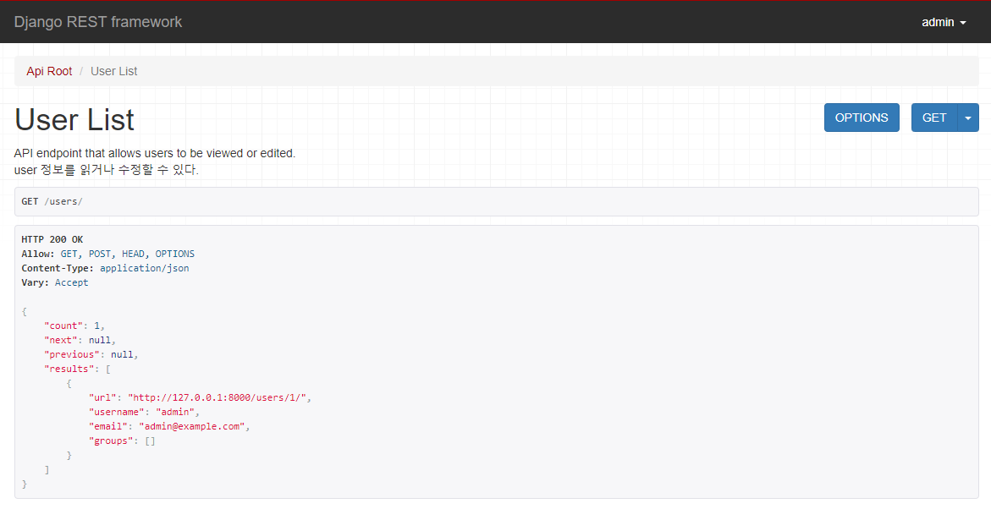The width and height of the screenshot is (991, 509).
Task: Select the User List page heading
Action: (x=74, y=119)
